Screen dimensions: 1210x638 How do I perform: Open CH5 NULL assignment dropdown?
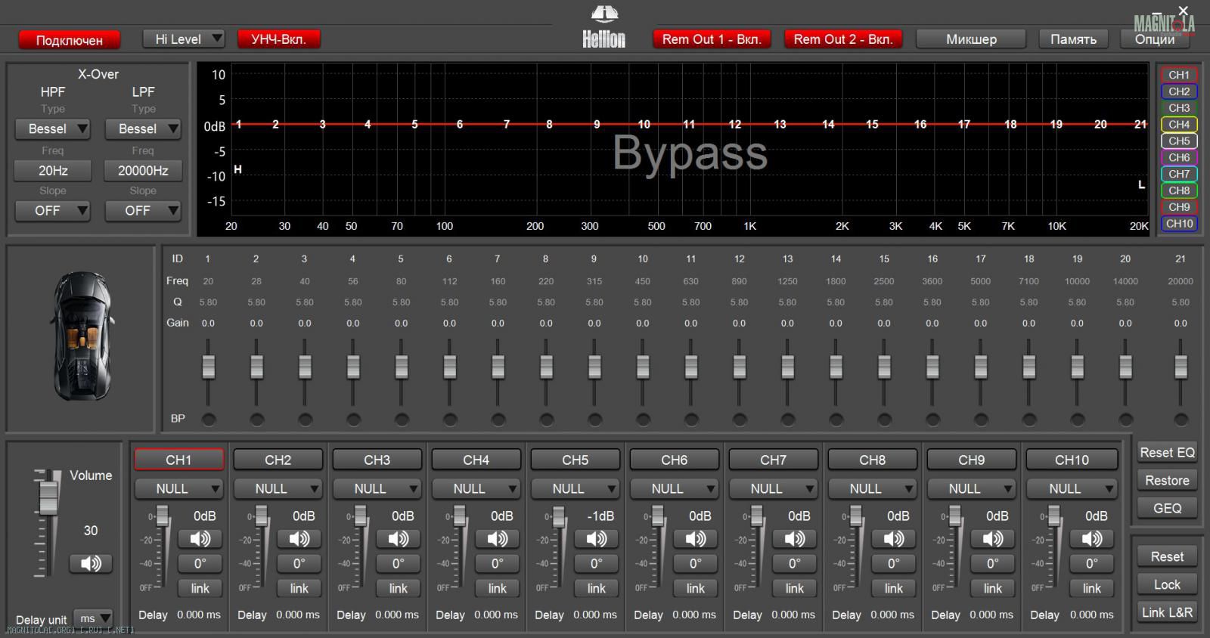click(575, 489)
